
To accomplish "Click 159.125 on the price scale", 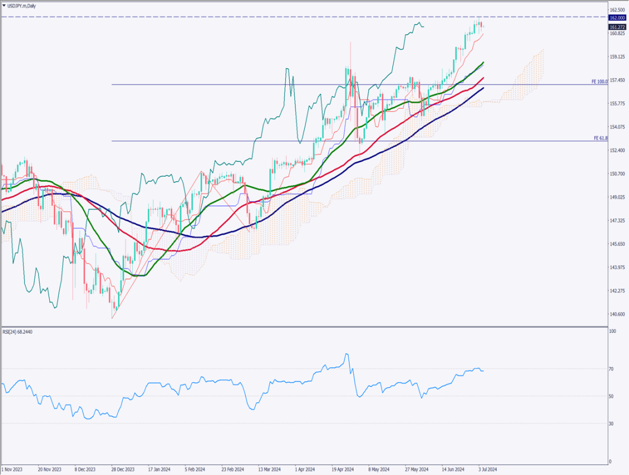I will (x=617, y=57).
